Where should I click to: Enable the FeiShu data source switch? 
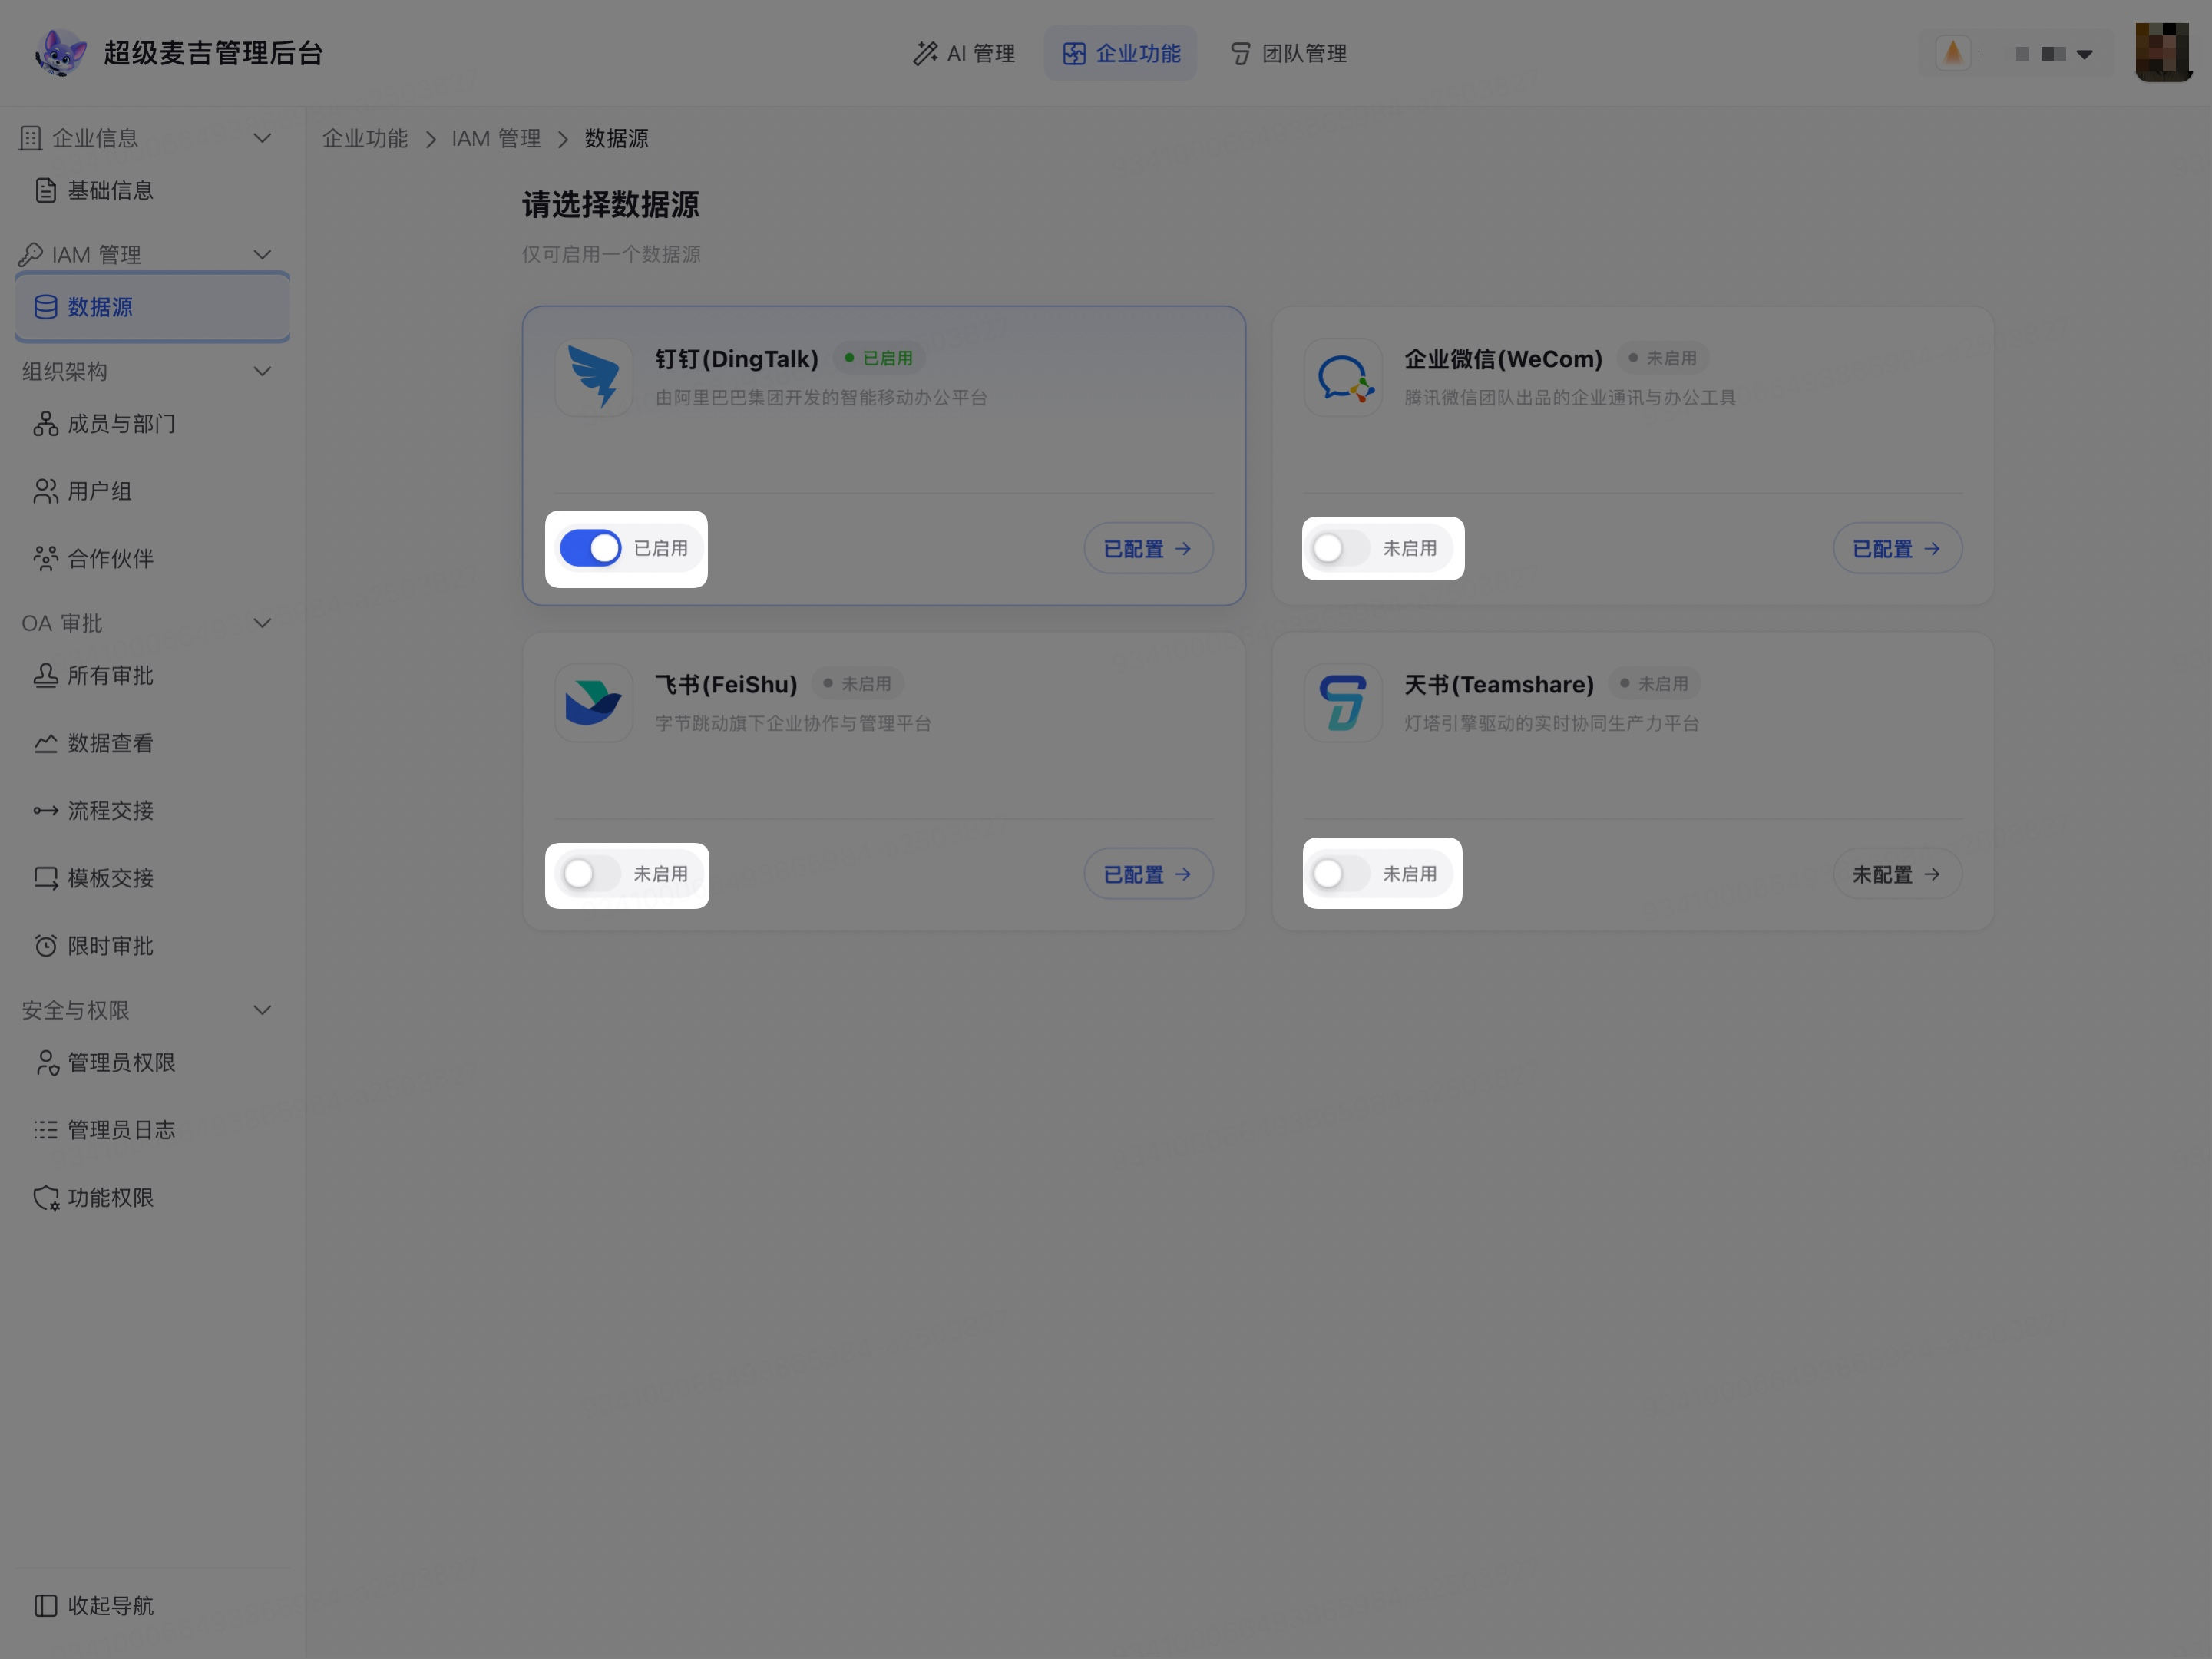pyautogui.click(x=590, y=874)
